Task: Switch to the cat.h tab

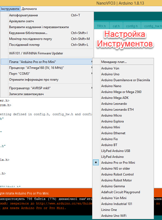Action: click(x=116, y=26)
